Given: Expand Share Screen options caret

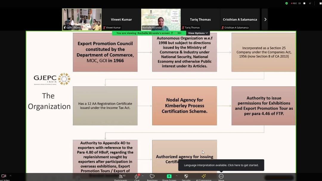Looking at the screenshot, I should (x=177, y=176).
